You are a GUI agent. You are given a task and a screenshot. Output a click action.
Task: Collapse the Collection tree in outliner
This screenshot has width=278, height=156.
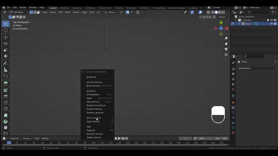[236, 20]
